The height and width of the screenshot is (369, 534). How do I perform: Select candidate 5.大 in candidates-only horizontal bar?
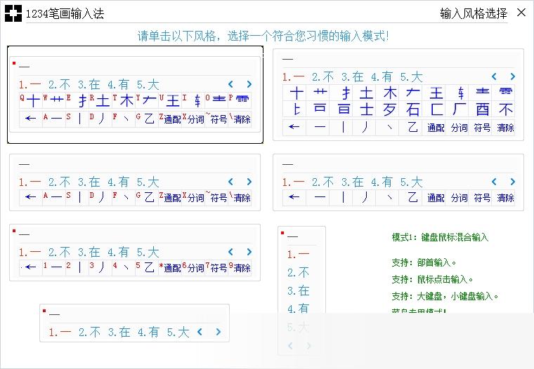(178, 332)
